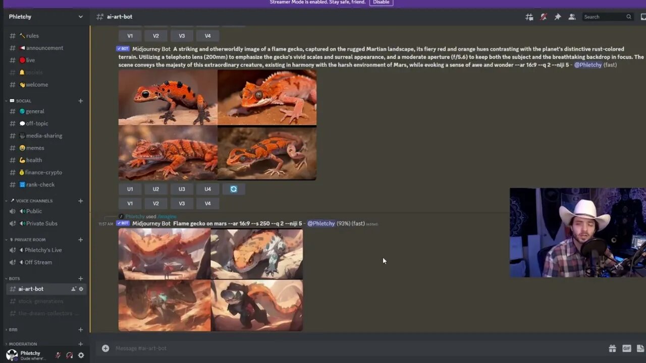Viewport: 646px width, 363px height.
Task: Open the GIF picker icon
Action: click(x=627, y=348)
